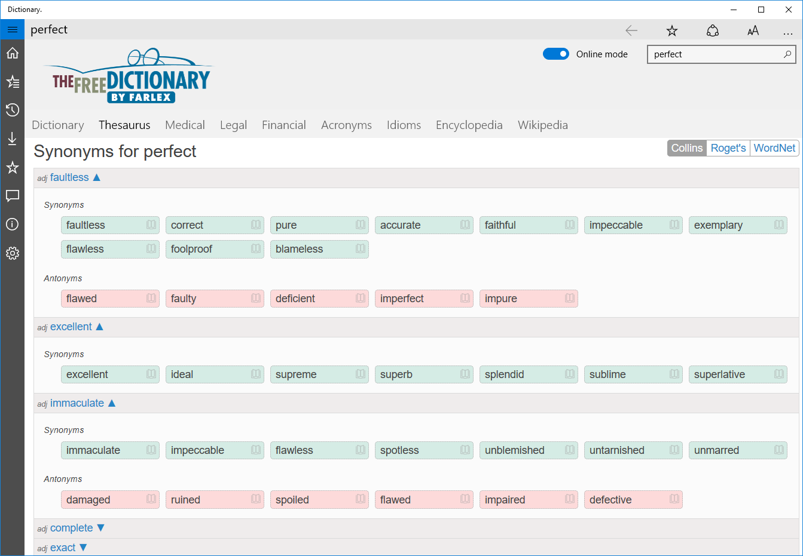Viewport: 803px width, 556px height.
Task: Open the Encyclopedia tab
Action: point(469,125)
